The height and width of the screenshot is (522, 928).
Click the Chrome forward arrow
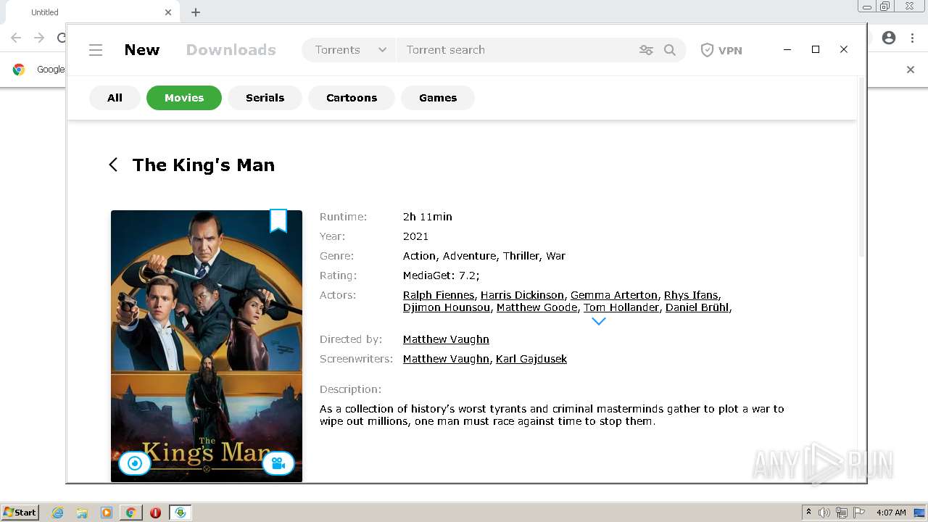(x=39, y=38)
